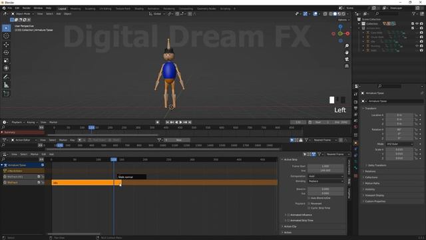
Task: Click the Blend In value field
Action: pyautogui.click(x=325, y=189)
